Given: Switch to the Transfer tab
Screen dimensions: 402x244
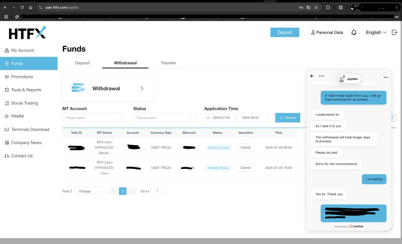Looking at the screenshot, I should pos(168,63).
